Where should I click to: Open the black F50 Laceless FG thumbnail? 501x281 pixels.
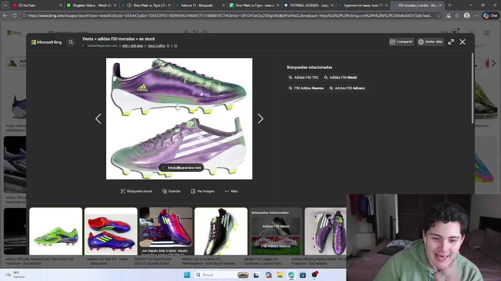coord(221,231)
